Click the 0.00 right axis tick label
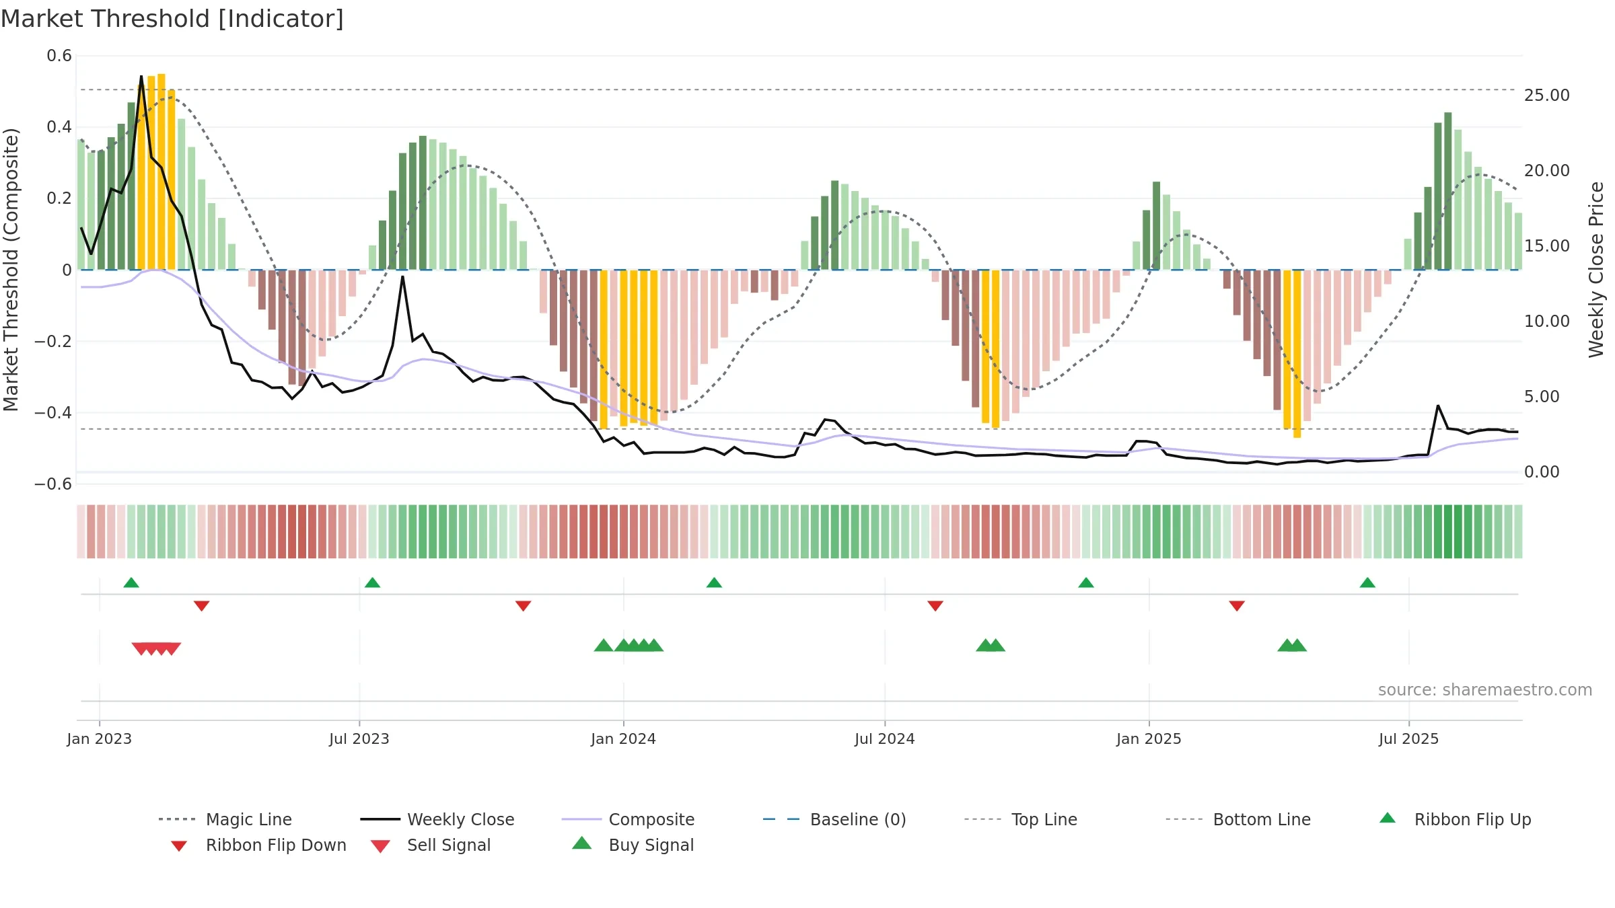1615x908 pixels. click(1541, 472)
